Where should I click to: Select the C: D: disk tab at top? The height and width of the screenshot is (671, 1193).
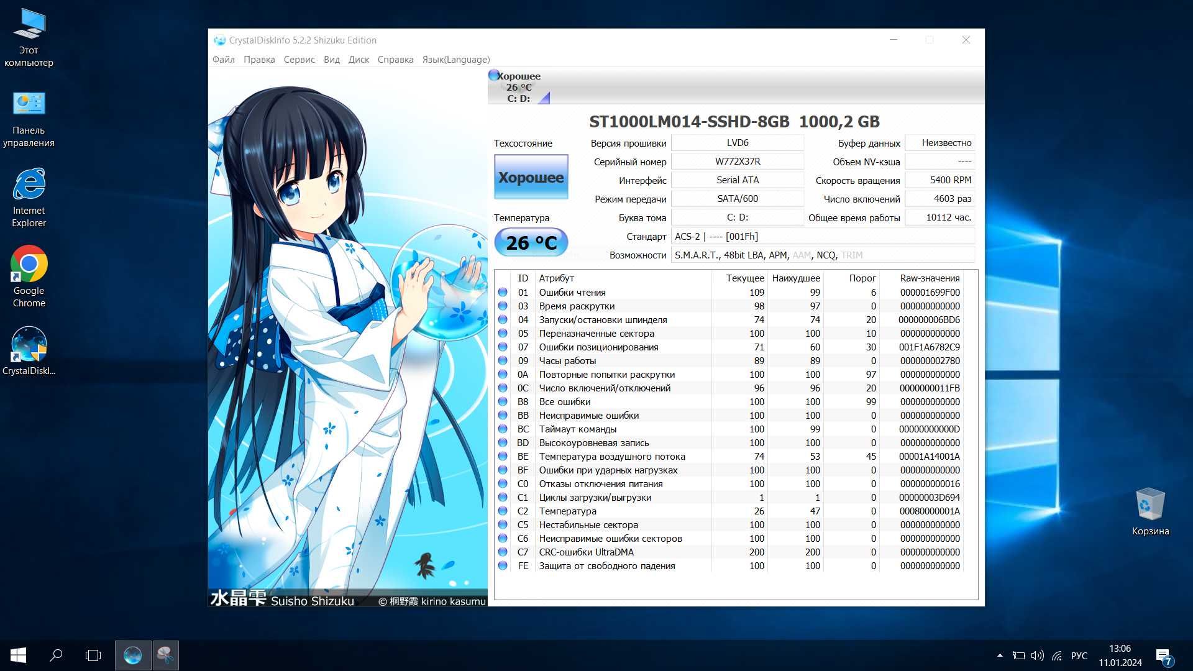click(x=519, y=87)
